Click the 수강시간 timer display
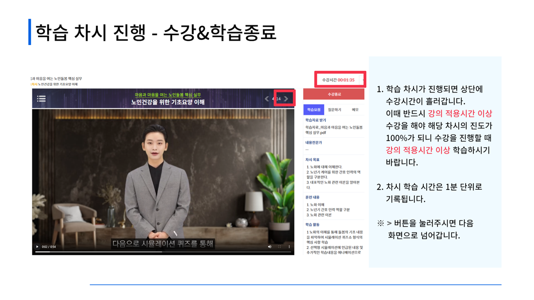The height and width of the screenshot is (300, 534). click(338, 80)
